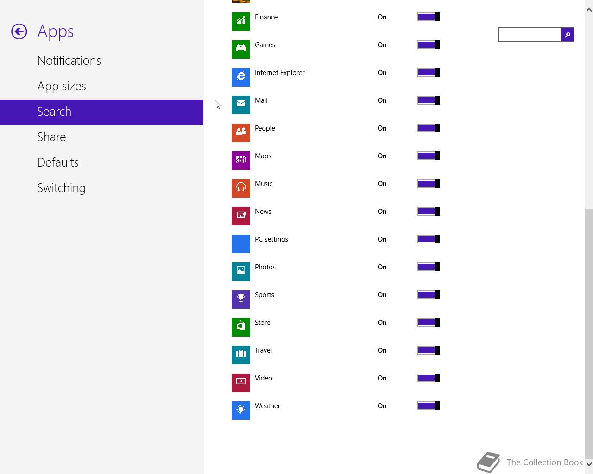Toggle the Sports search switch
Screen dimensions: 593x474
pyautogui.click(x=429, y=295)
